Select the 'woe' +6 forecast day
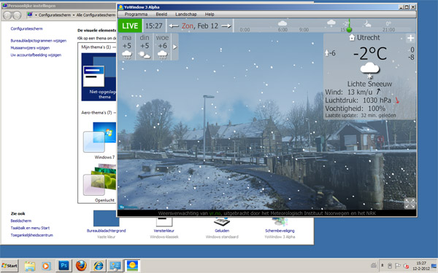Image resolution: width=438 pixels, height=273 pixels. pos(162,47)
